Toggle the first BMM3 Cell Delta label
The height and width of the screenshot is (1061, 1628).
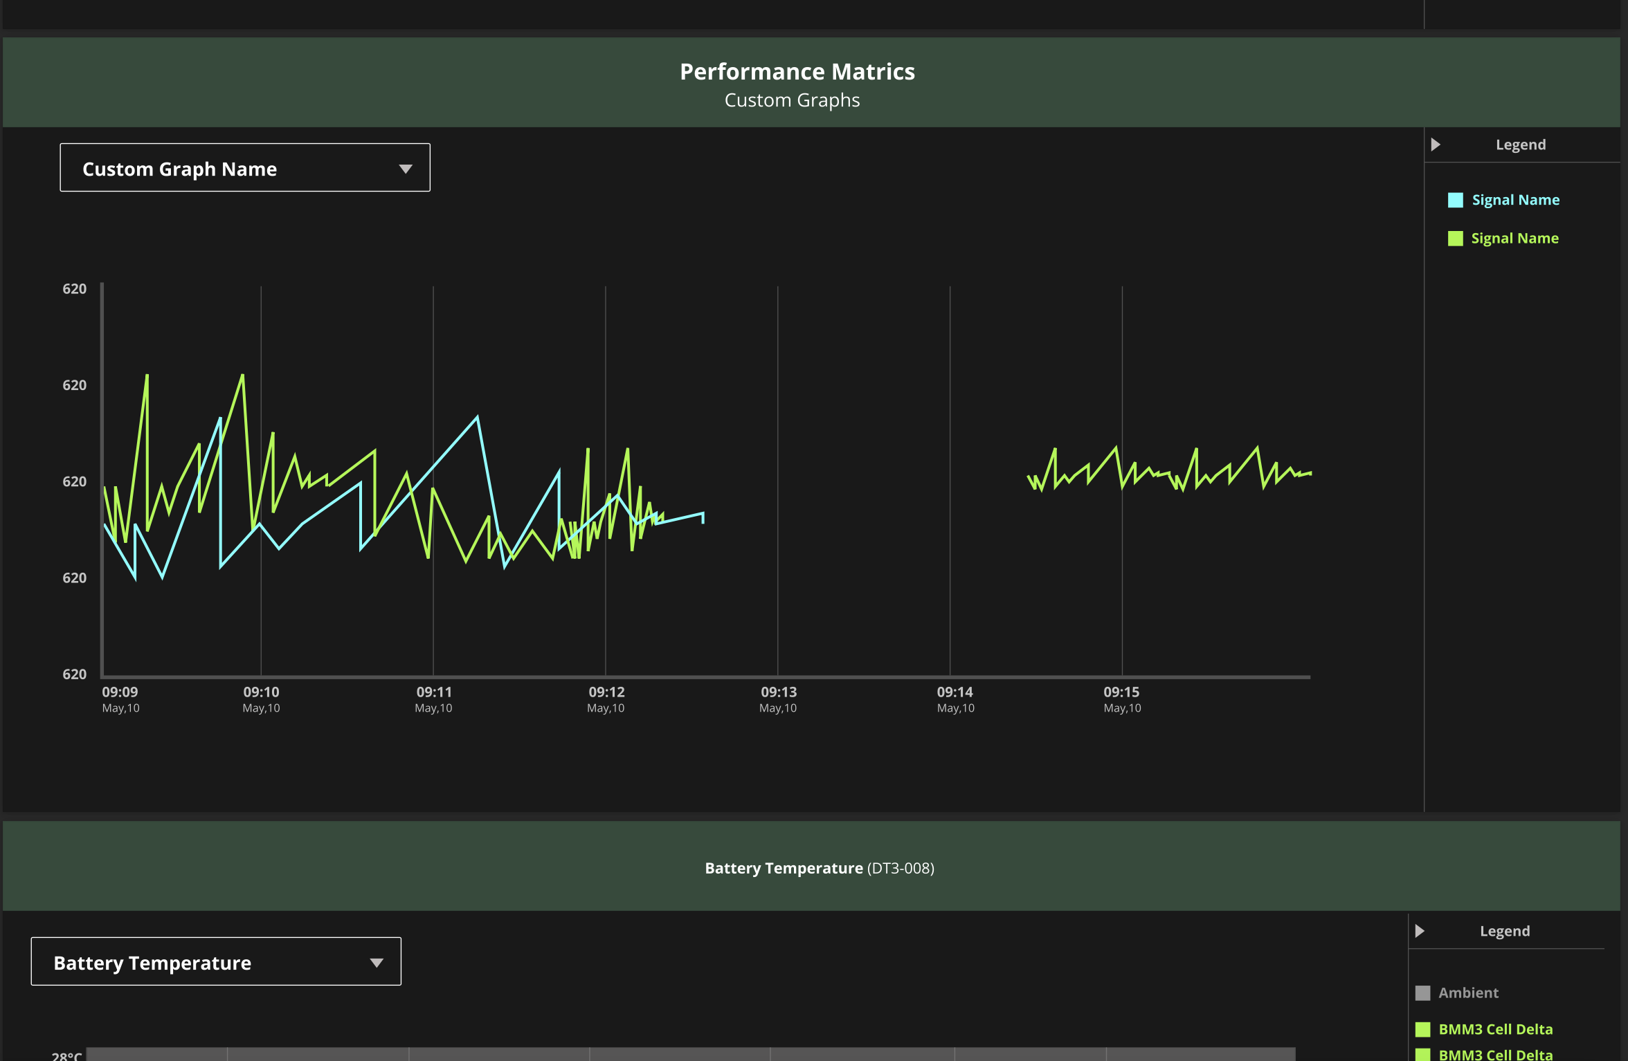click(x=1495, y=1030)
